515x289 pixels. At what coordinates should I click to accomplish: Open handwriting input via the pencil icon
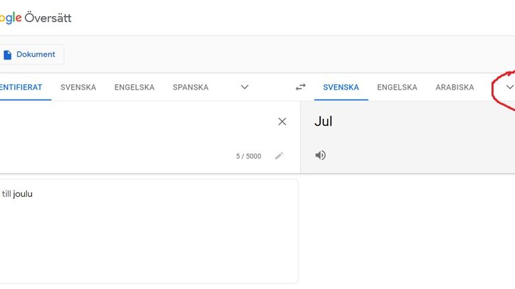click(279, 156)
